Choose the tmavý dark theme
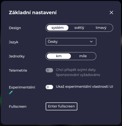The image size is (122, 126). pyautogui.click(x=101, y=28)
